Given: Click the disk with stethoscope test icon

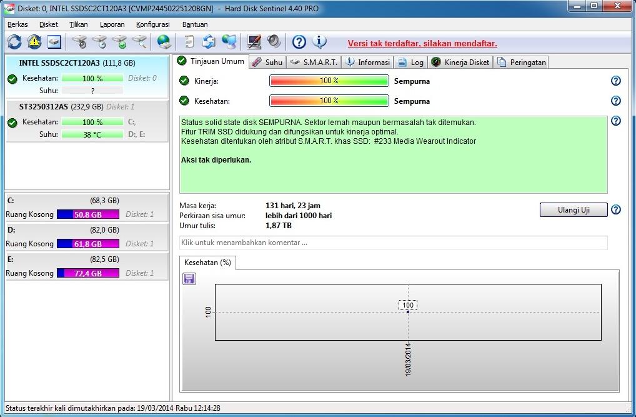Looking at the screenshot, I should pyautogui.click(x=79, y=42).
